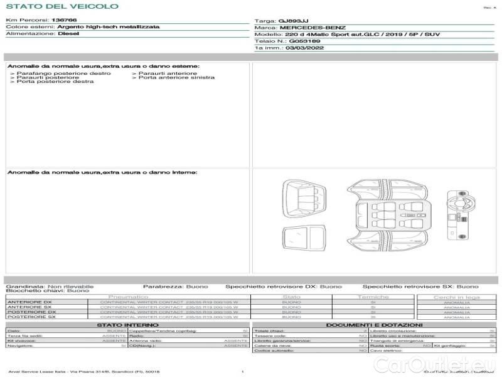This screenshot has width=502, height=377.
Task: Click the Paraurti anteriore anomaly entry
Action: tap(164, 74)
